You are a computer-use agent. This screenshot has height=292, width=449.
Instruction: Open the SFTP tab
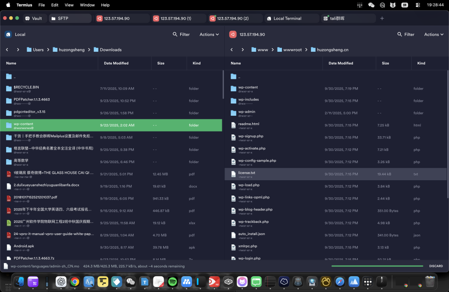click(63, 18)
